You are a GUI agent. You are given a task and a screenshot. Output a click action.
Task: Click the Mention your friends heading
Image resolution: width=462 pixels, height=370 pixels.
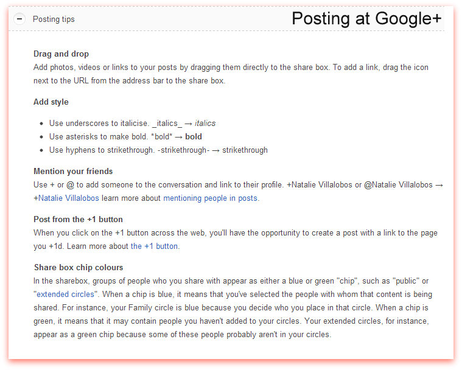pos(73,172)
